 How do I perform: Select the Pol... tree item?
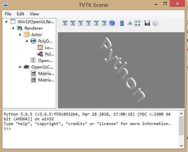tap(49, 54)
